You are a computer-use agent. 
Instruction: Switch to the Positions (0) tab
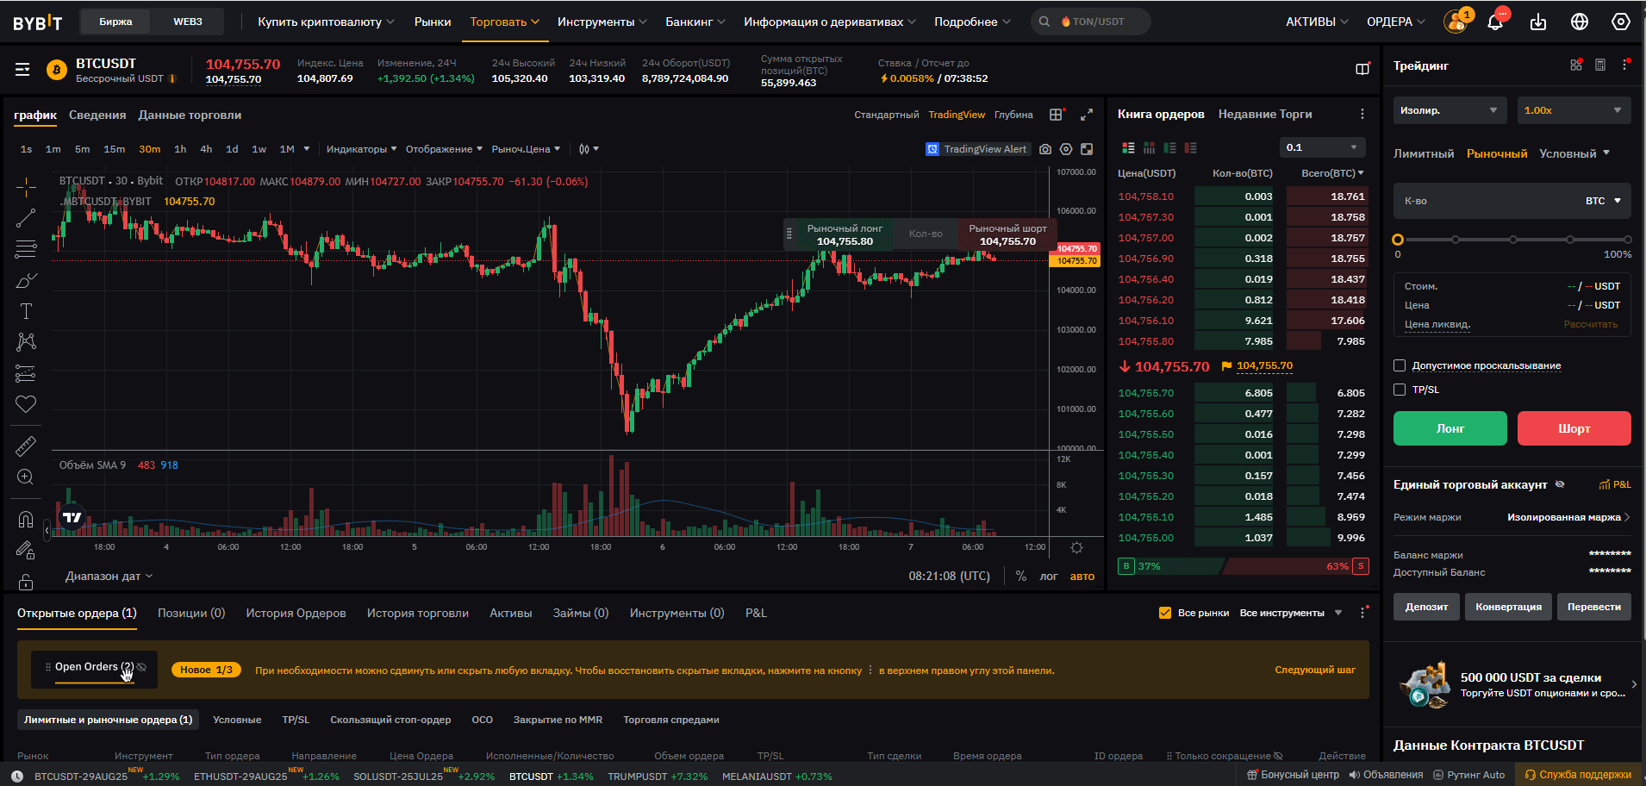(190, 613)
